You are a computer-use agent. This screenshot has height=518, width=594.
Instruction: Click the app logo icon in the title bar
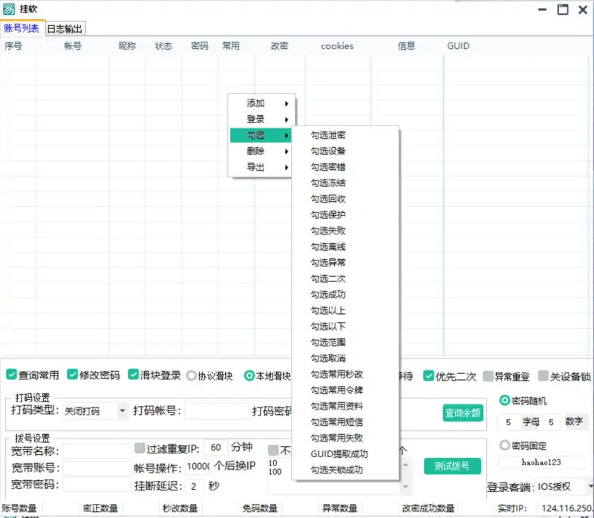click(x=9, y=10)
